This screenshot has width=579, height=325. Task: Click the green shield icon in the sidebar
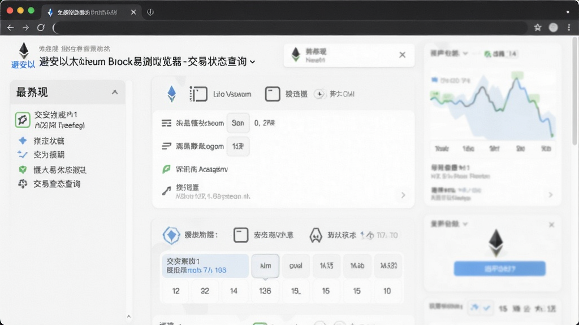point(23,169)
